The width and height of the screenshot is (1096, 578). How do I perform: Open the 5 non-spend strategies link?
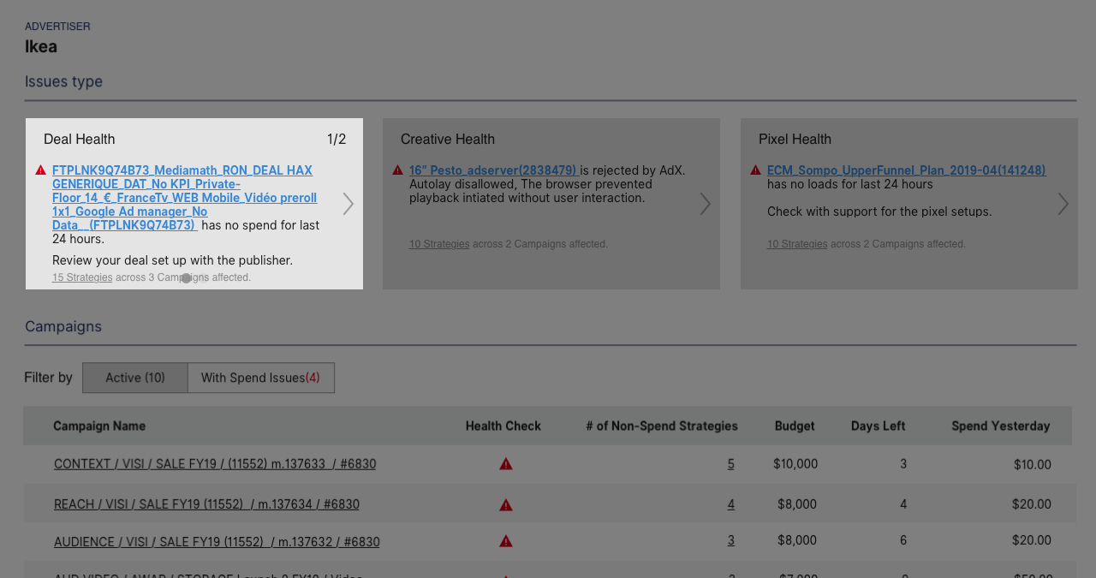731,464
